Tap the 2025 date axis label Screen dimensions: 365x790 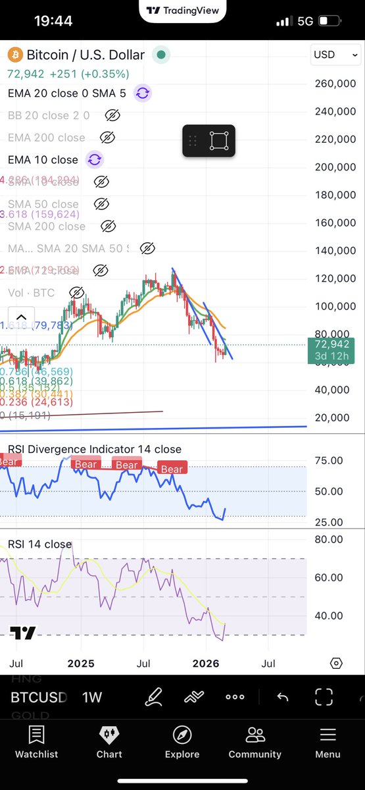click(82, 663)
